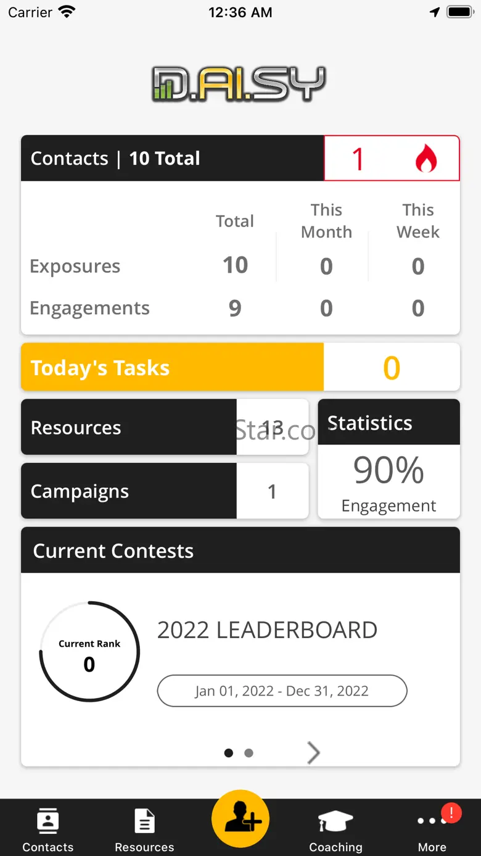
Task: Tap the red alert badge on More
Action: [451, 813]
